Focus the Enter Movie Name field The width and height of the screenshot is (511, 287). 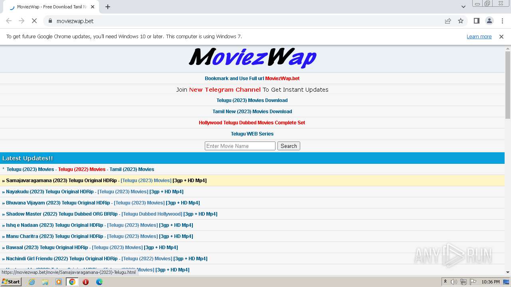point(240,146)
